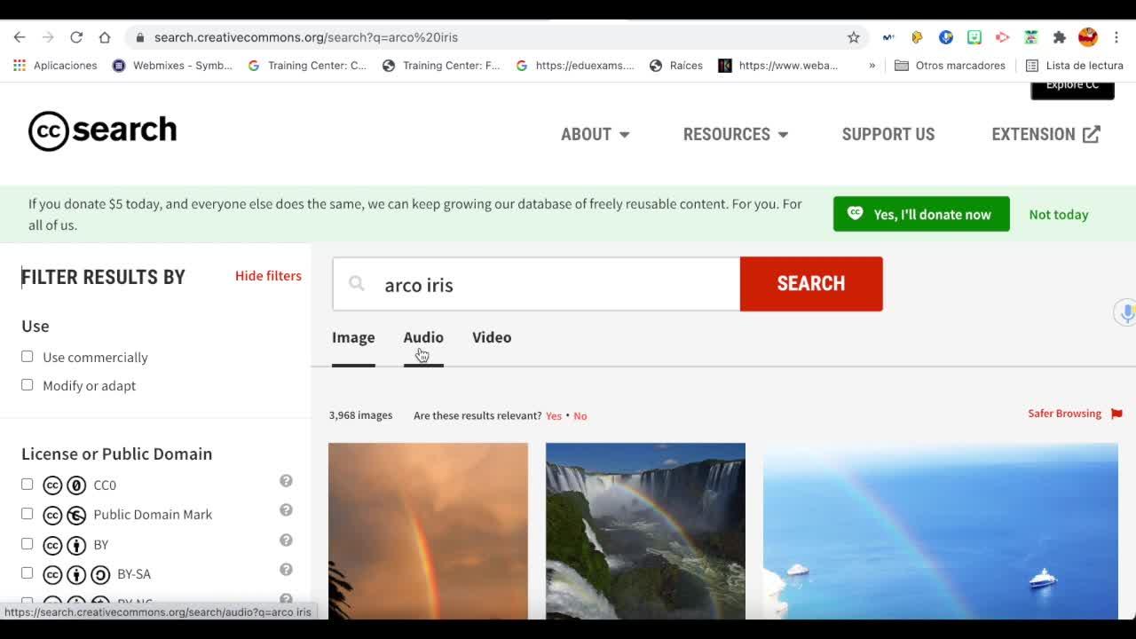Go back with the browser back arrow
The height and width of the screenshot is (639, 1136).
coord(20,37)
